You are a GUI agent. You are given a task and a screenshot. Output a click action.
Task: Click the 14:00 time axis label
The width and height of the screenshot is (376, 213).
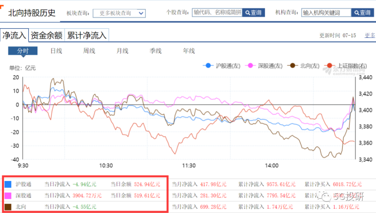[272, 166]
